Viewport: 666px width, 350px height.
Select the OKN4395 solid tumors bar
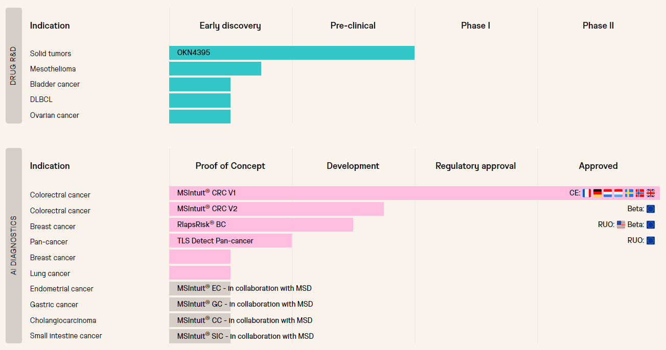click(x=292, y=53)
